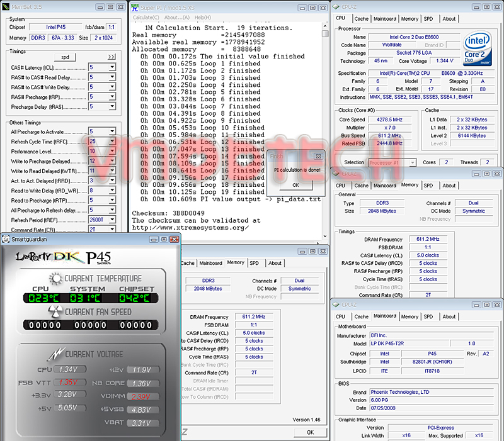Open Refresh Cycle Time (tRFC) dropdown

112,141
